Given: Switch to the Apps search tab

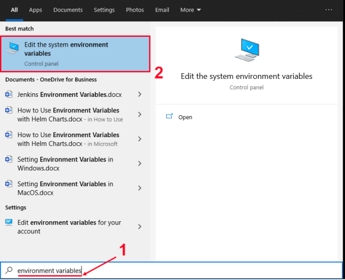Looking at the screenshot, I should pos(36,10).
